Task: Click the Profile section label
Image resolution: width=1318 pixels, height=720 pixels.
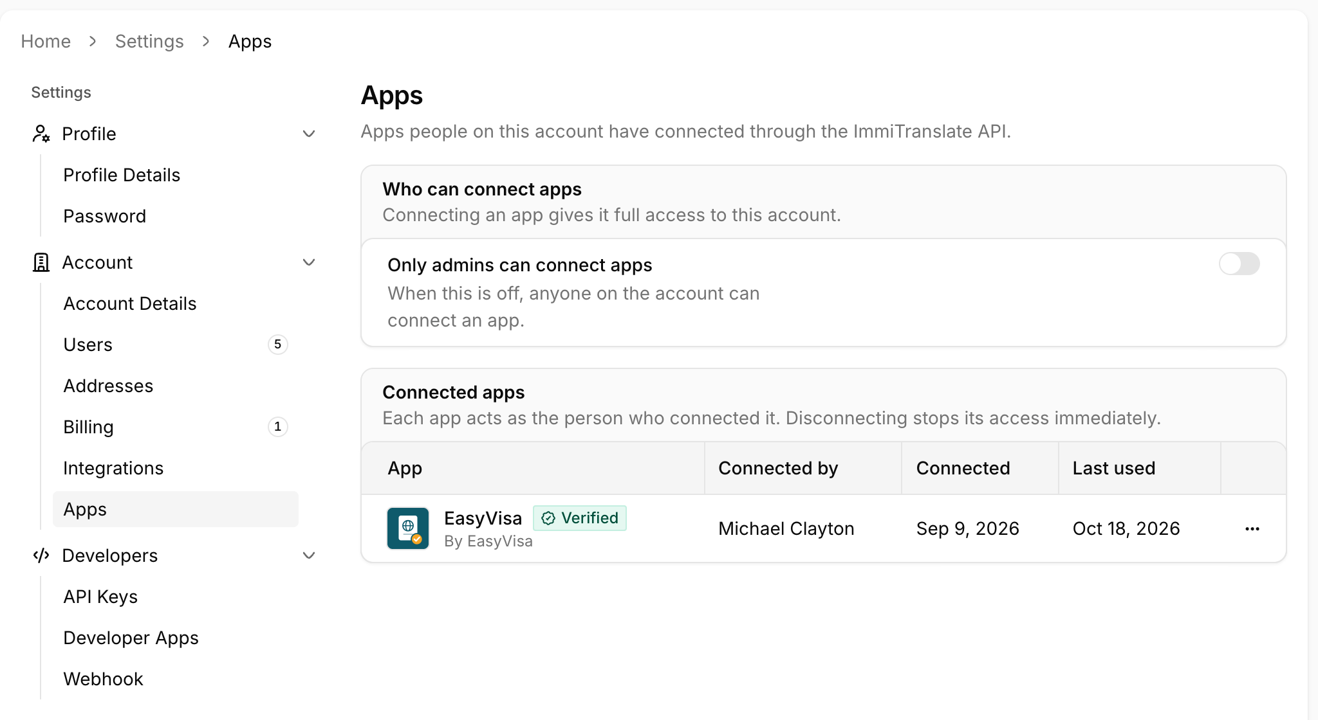Action: 89,134
